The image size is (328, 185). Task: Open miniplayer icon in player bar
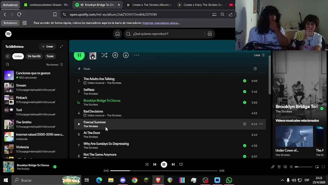317,167
